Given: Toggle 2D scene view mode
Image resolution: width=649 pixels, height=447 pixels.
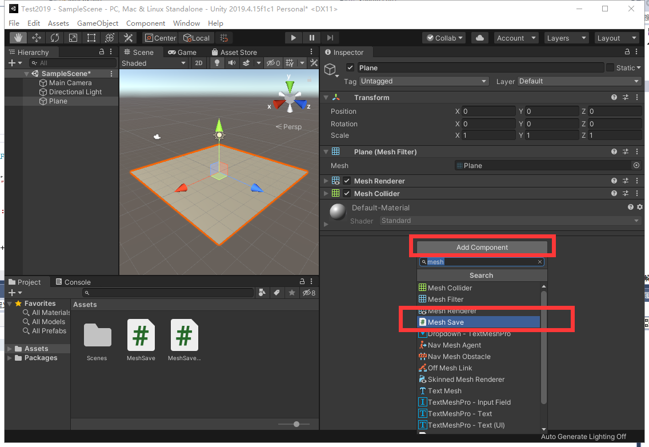Looking at the screenshot, I should tap(199, 63).
